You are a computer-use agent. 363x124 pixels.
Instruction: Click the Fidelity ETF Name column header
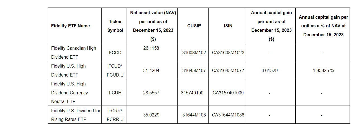tap(70, 26)
